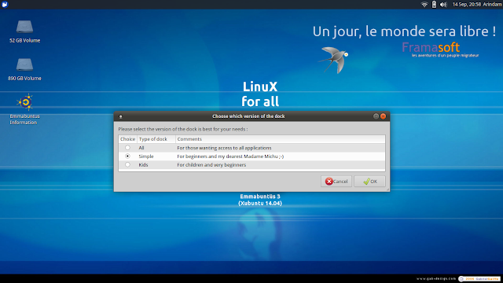The image size is (503, 283).
Task: Click the 'All' type cell
Action: (x=141, y=148)
